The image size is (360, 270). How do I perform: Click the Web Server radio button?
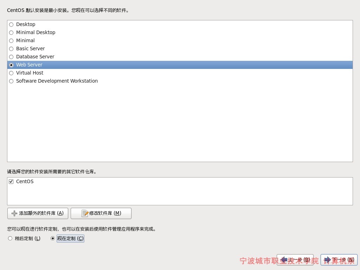click(11, 65)
